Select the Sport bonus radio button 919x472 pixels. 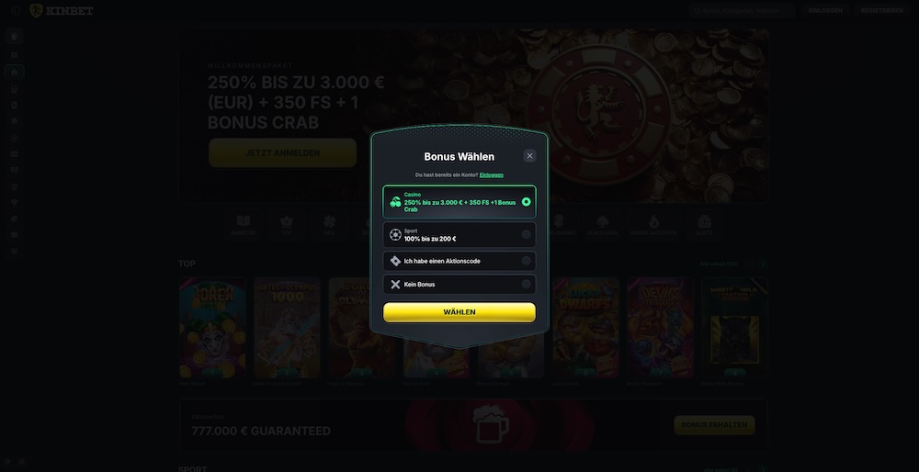point(527,235)
